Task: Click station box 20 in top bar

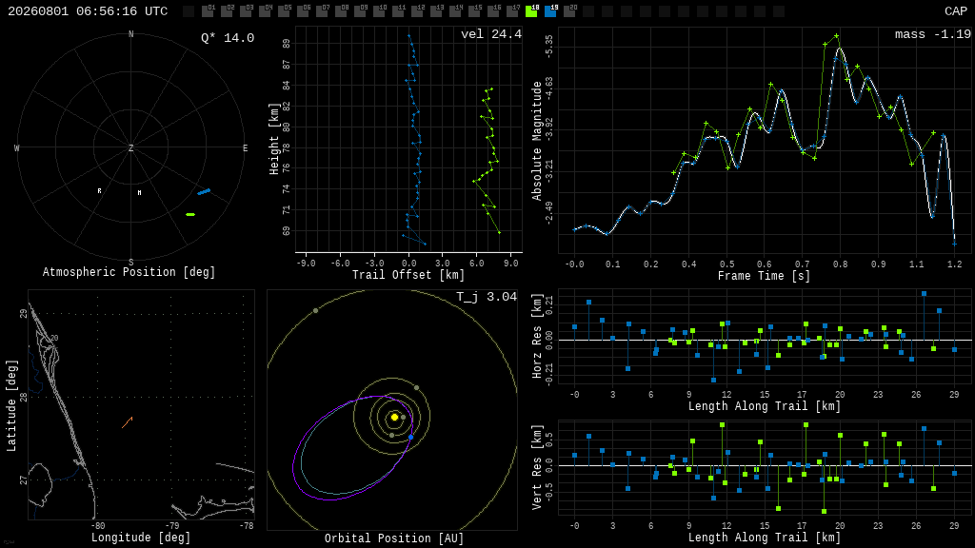Action: 569,11
